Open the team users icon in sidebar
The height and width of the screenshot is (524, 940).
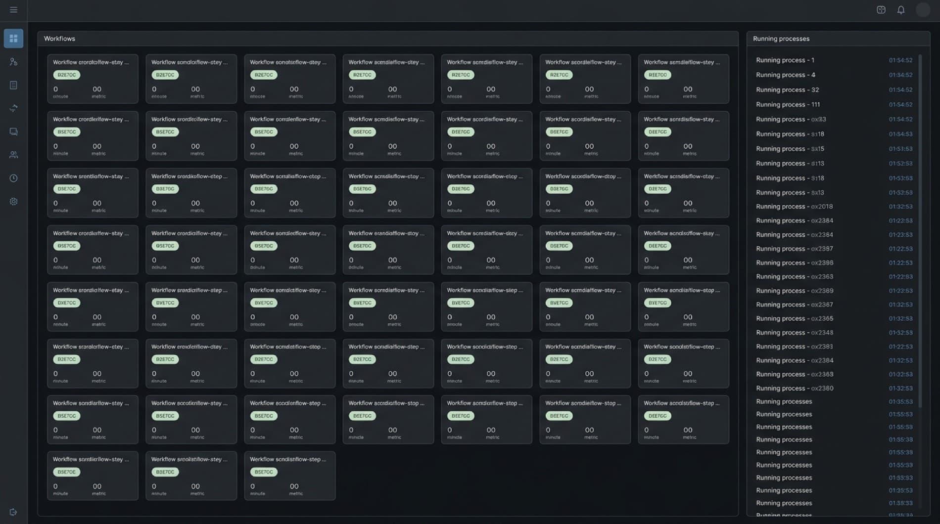[x=13, y=155]
